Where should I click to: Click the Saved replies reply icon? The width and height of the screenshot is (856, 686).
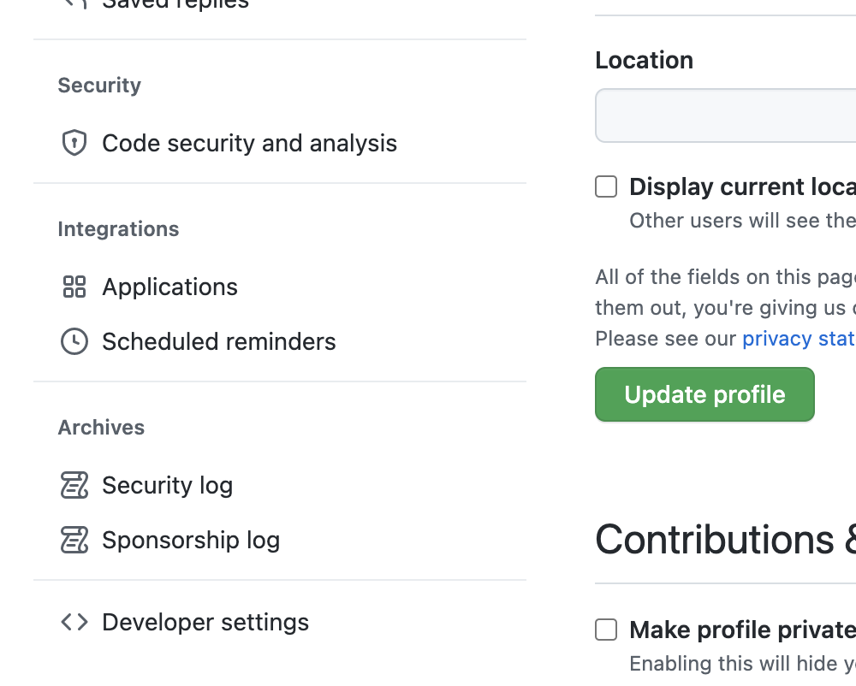tap(74, 4)
